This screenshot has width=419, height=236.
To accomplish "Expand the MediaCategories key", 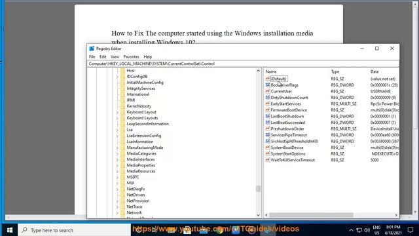I will point(117,153).
